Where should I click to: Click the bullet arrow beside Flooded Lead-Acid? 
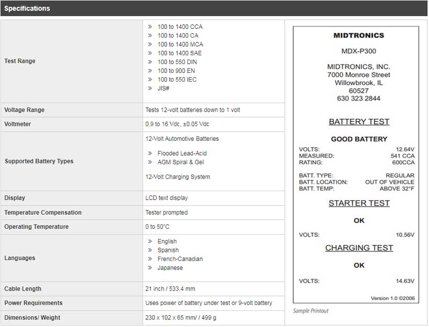click(150, 154)
